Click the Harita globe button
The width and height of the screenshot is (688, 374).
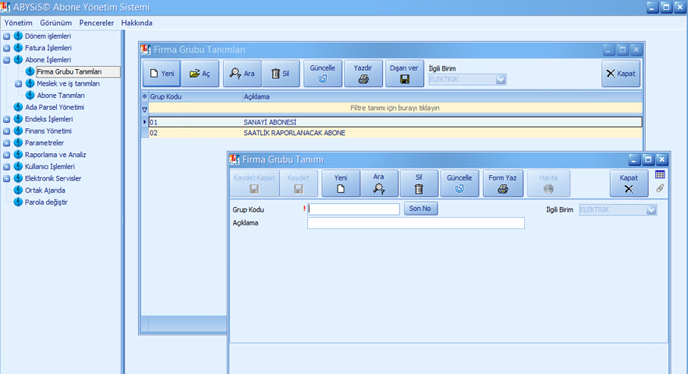(x=548, y=183)
